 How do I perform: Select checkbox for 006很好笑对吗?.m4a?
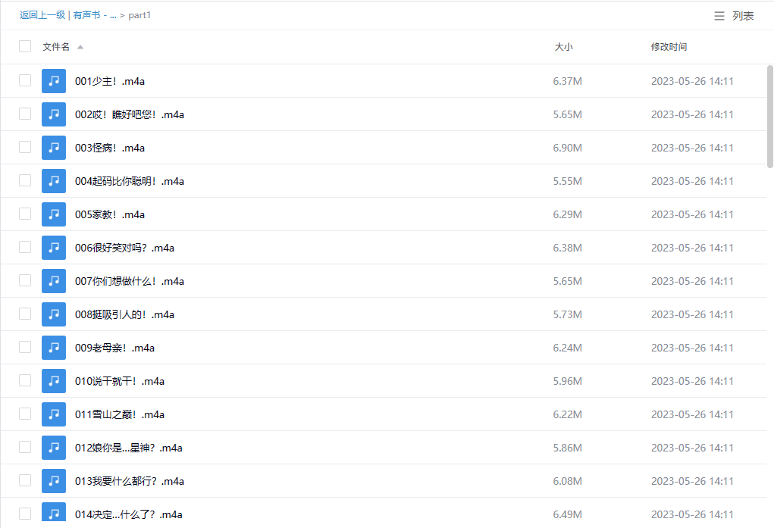[25, 248]
